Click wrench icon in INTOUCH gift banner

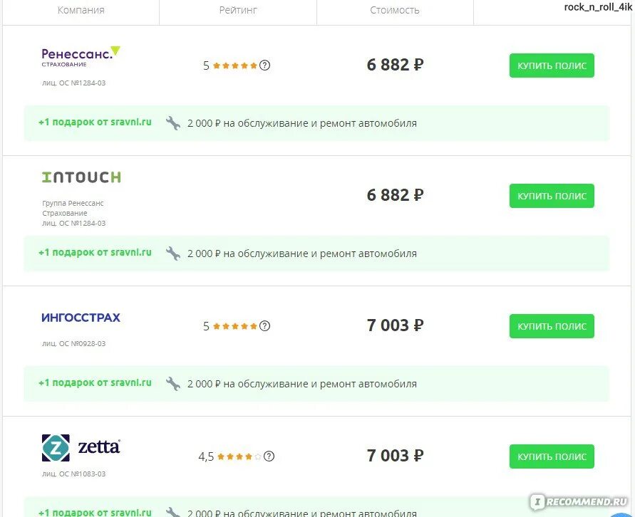click(173, 254)
